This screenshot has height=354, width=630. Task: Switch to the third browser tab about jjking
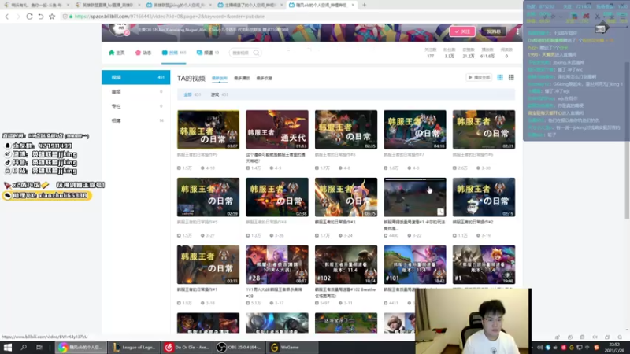[x=179, y=5]
